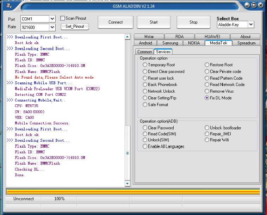Close the GSM Aladdin window
Image resolution: width=267 pixels, height=215 pixels.
(x=261, y=5)
